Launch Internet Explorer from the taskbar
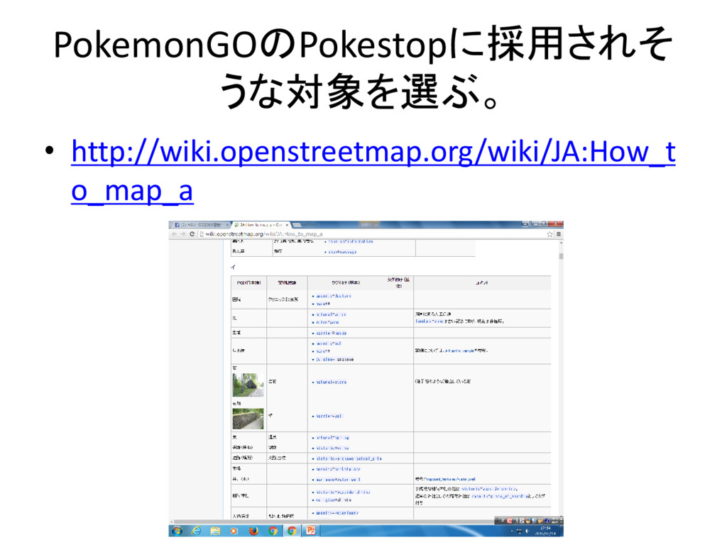Image resolution: width=727 pixels, height=545 pixels. point(196,531)
